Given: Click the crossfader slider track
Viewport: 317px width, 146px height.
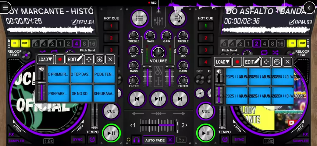Looking at the screenshot, I should click(x=158, y=125).
